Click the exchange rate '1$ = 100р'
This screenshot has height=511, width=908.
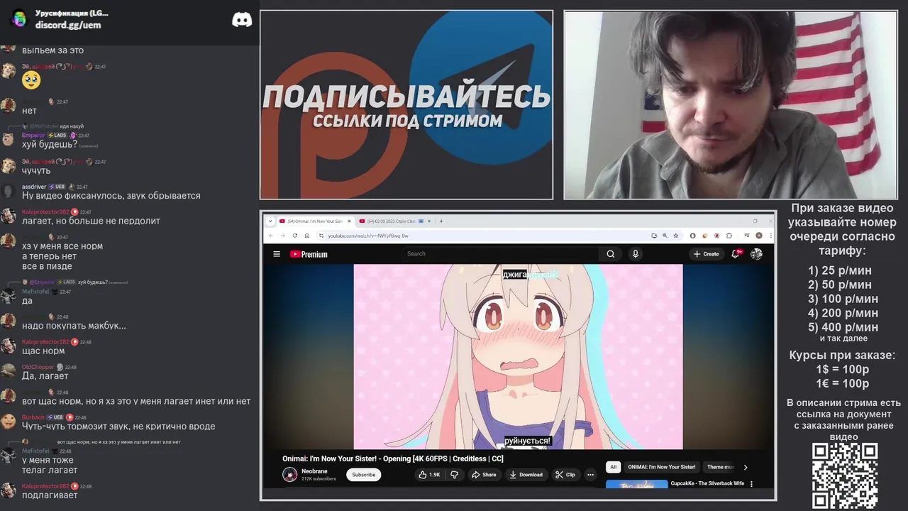[842, 369]
